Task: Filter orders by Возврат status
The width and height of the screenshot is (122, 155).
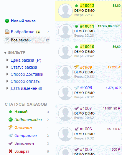Action: [x=22, y=151]
